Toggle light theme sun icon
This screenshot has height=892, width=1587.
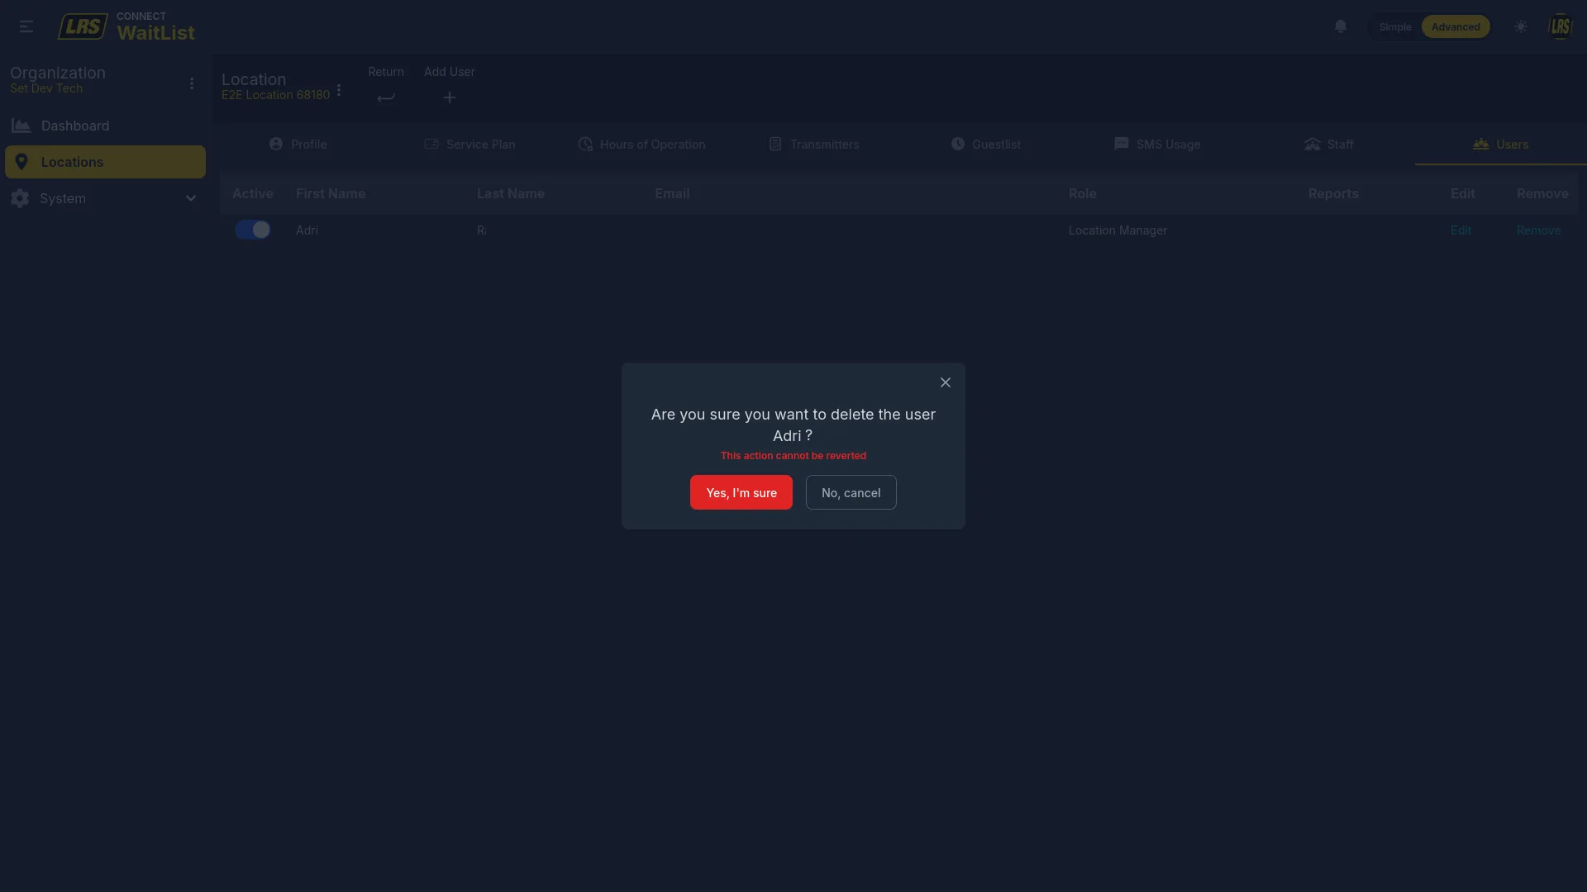[1521, 26]
